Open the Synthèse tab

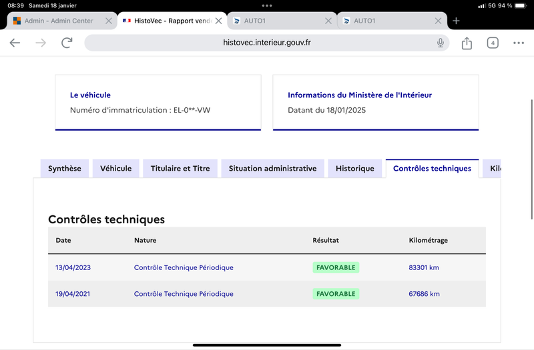[x=64, y=169]
